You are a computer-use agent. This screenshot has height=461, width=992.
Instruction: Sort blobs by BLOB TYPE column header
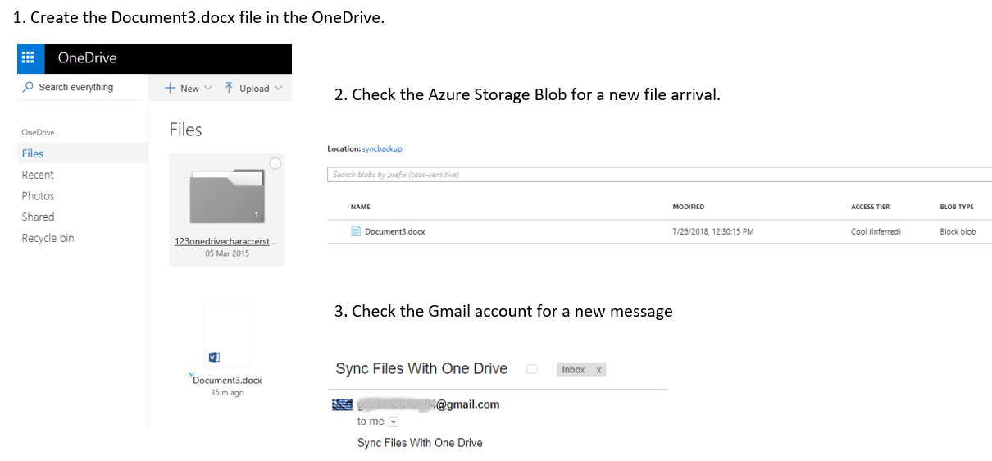pos(957,207)
